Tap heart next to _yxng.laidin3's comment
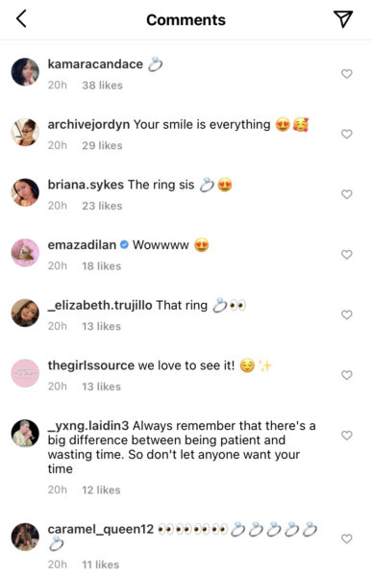 click(347, 436)
